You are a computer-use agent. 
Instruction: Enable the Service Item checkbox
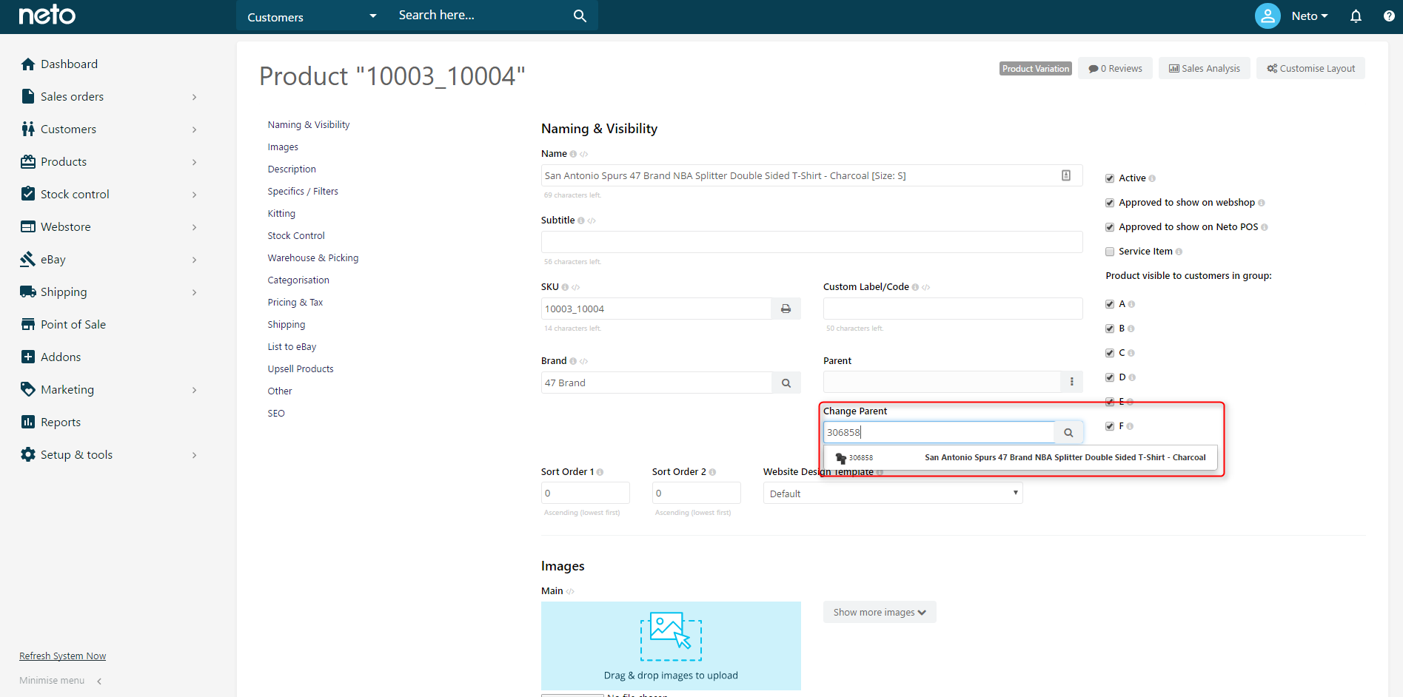coord(1110,252)
